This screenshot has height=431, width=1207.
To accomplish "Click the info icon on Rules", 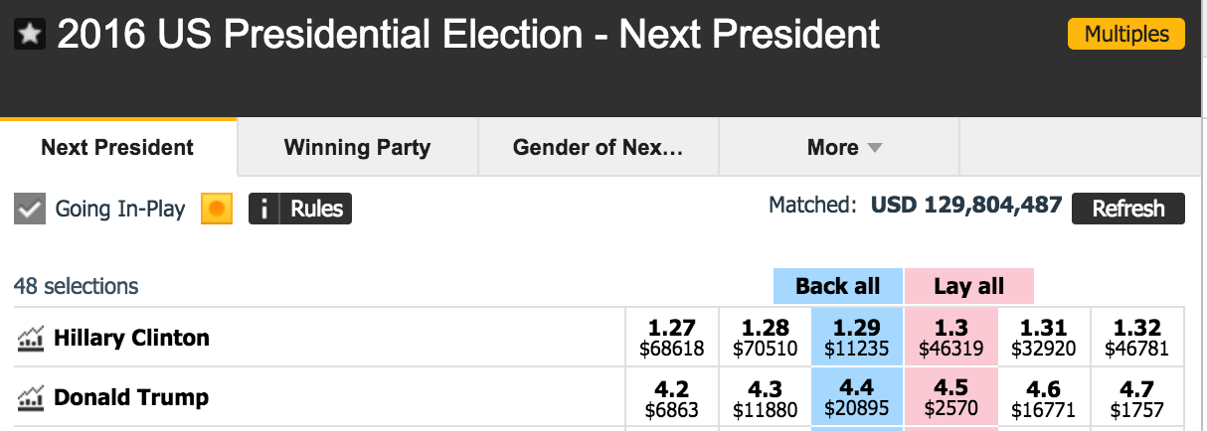I will click(x=263, y=210).
